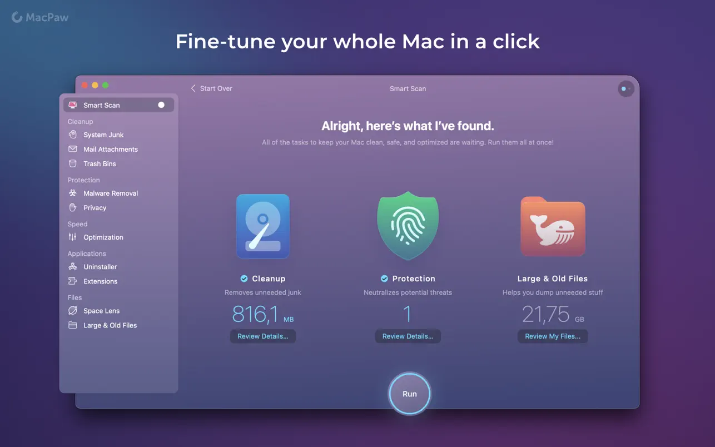Viewport: 715px width, 447px height.
Task: Uncheck the Cleanup checkbox
Action: 244,279
